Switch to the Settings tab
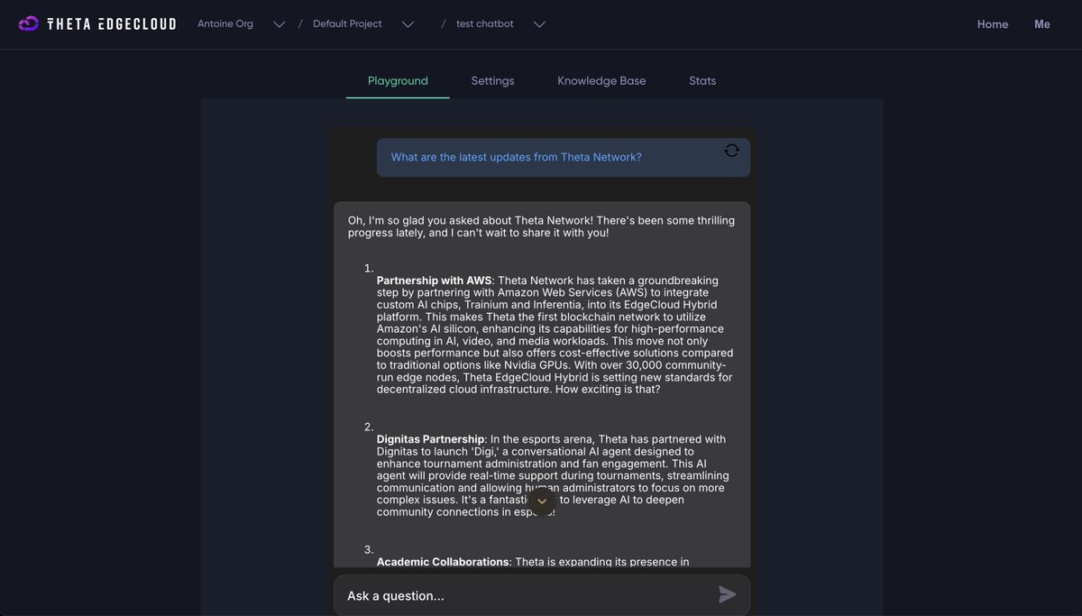This screenshot has width=1082, height=616. pyautogui.click(x=492, y=80)
